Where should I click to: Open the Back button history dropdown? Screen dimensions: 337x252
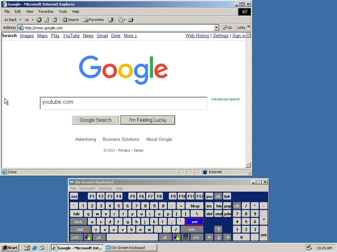click(x=21, y=20)
